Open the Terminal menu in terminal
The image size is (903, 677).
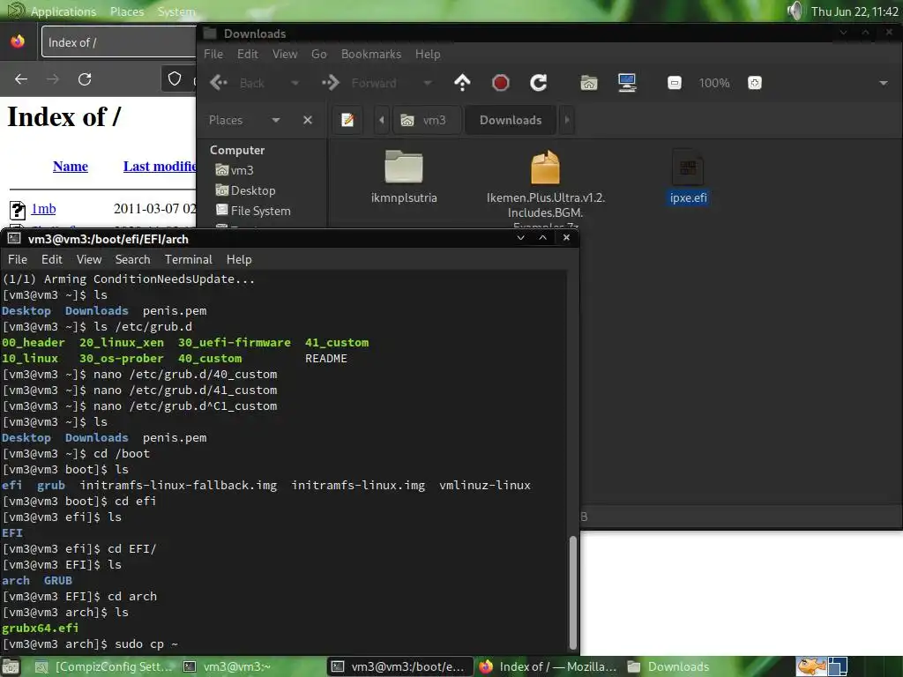click(x=189, y=260)
